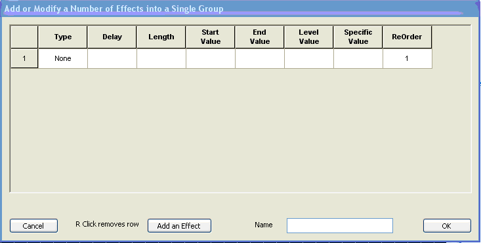Viewport: 481px width, 243px height.
Task: Click the Delay column header
Action: click(x=112, y=37)
